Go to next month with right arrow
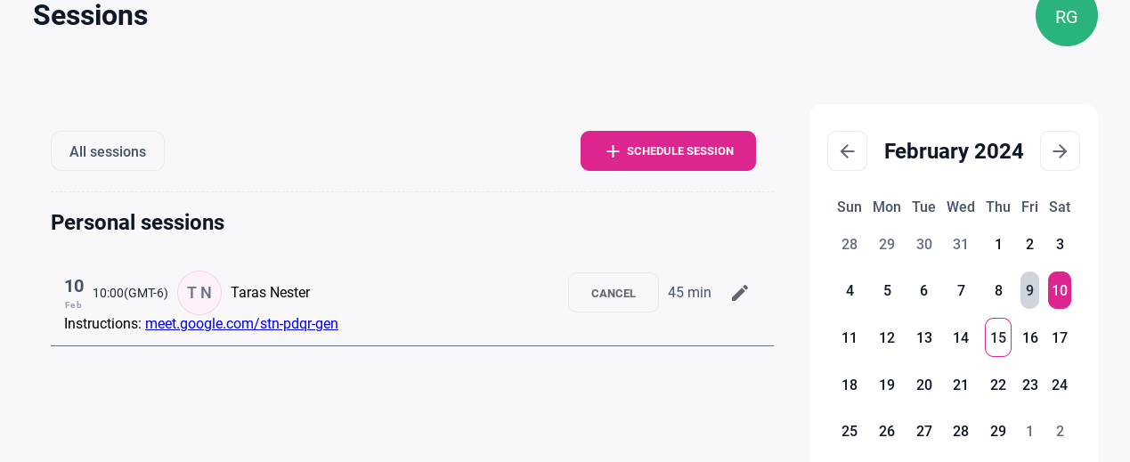This screenshot has width=1130, height=462. click(1060, 151)
